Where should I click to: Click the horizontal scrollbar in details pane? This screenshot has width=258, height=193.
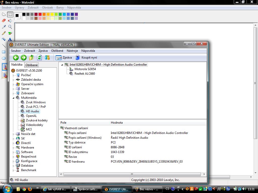132,174
